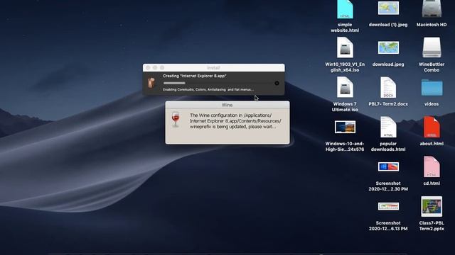
Task: Click the install progress bar
Action: [218, 84]
